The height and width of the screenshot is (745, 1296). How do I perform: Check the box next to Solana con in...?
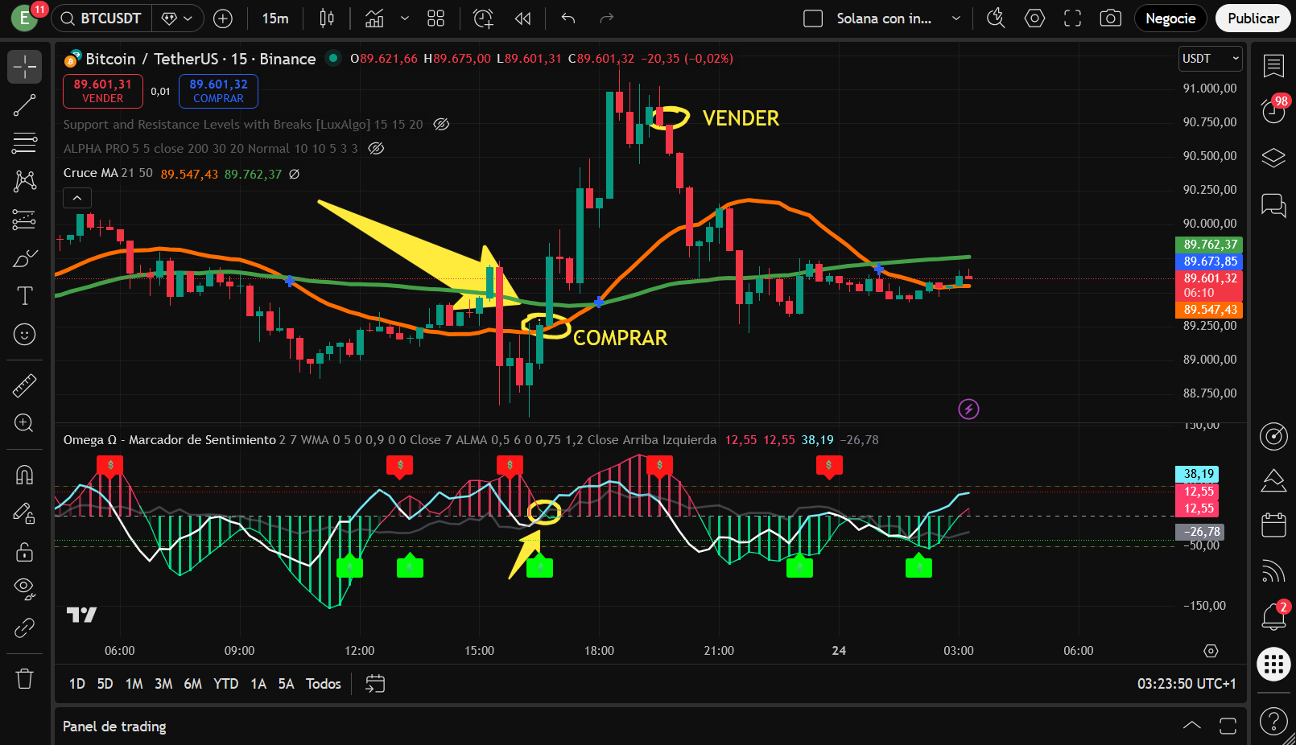pyautogui.click(x=813, y=18)
